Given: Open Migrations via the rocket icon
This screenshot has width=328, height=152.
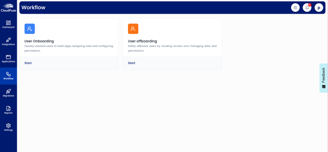Looking at the screenshot, I should [x=8, y=93].
